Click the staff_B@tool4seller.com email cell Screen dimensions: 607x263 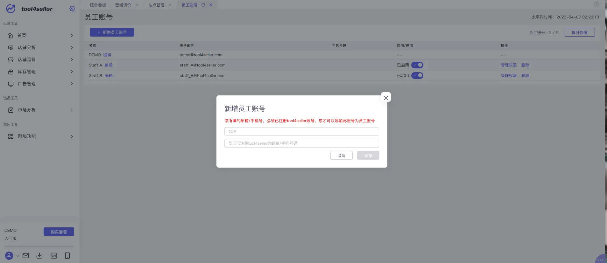tap(203, 76)
